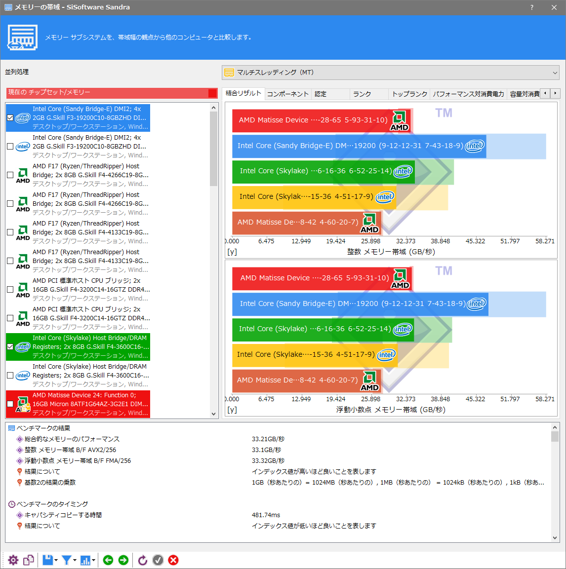Click the reference list scroll down arrow
The image size is (566, 569).
tap(214, 414)
